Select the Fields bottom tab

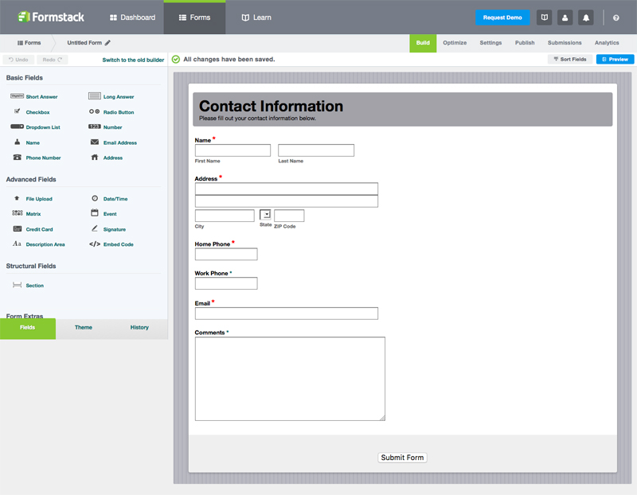[x=28, y=328]
